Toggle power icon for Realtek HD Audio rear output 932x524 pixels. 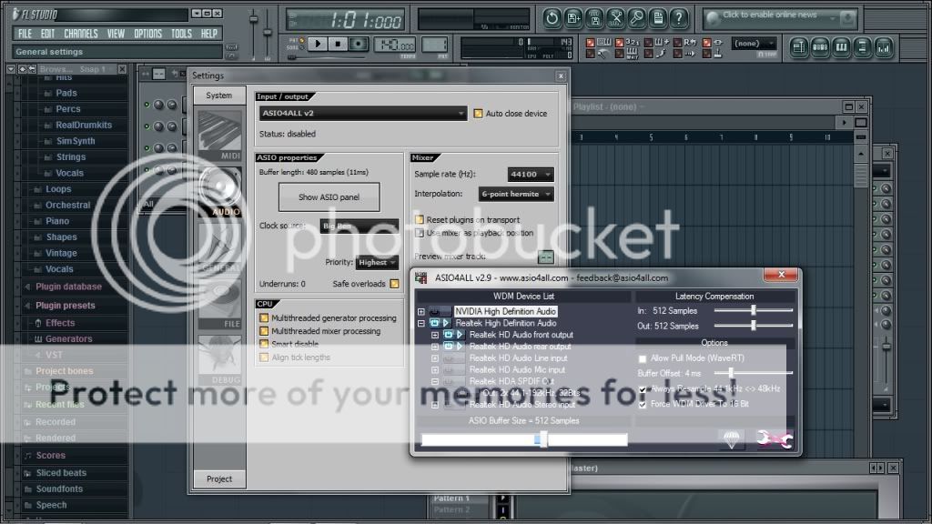(448, 347)
